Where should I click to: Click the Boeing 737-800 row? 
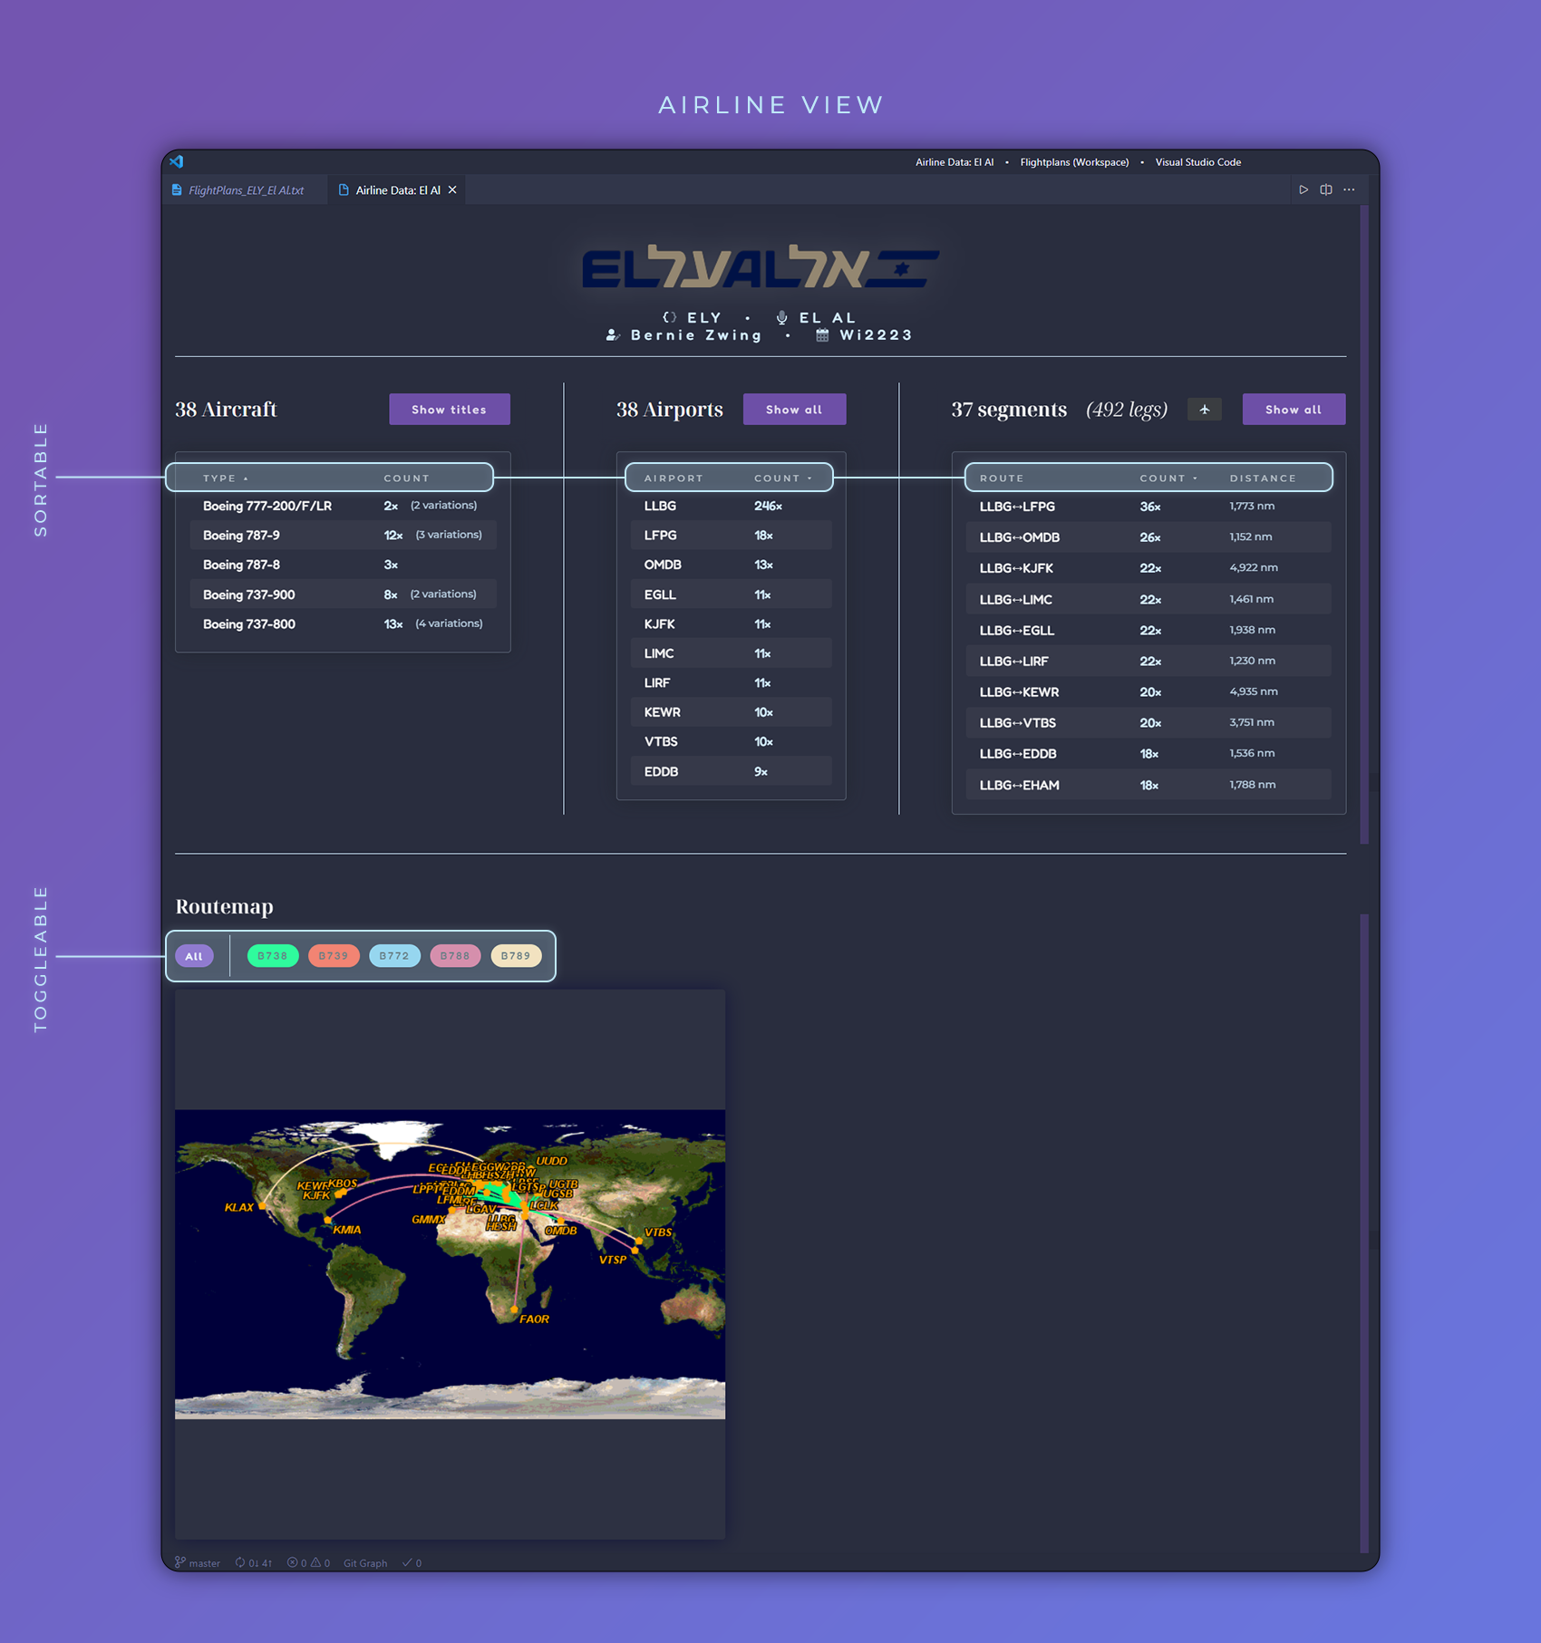pyautogui.click(x=344, y=624)
